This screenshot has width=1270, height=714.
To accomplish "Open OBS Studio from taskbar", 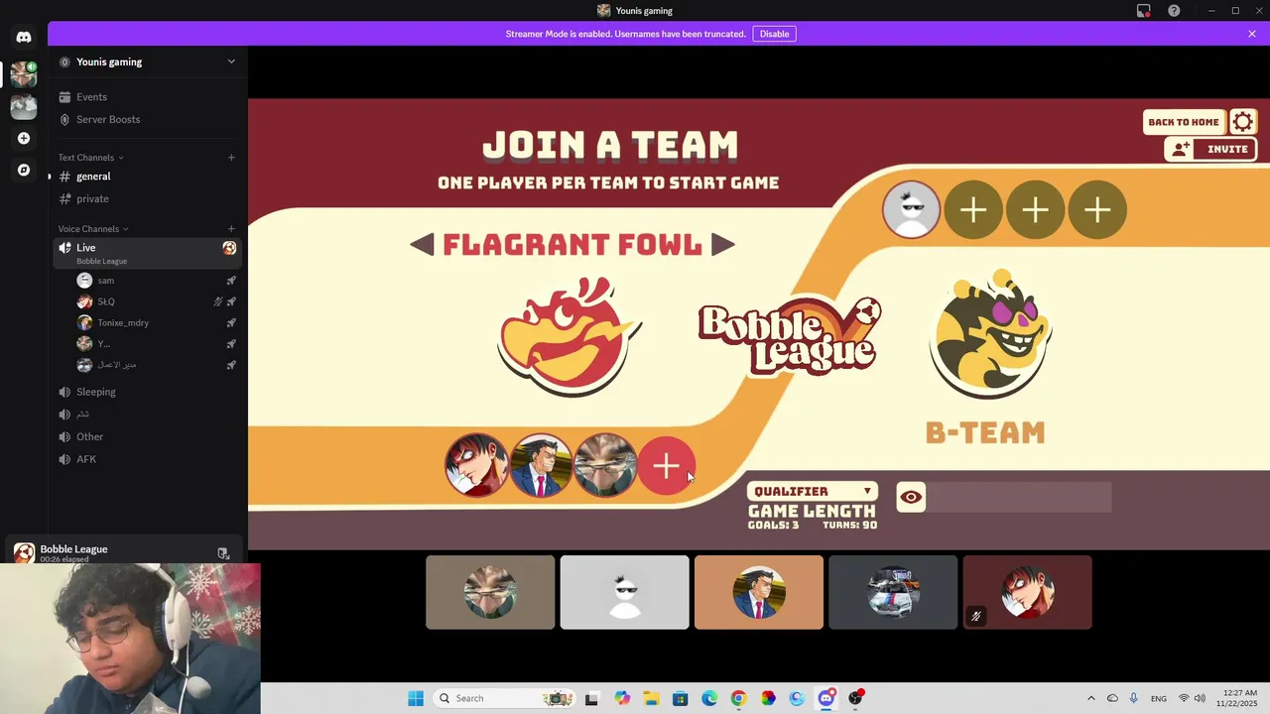I will pyautogui.click(x=855, y=698).
